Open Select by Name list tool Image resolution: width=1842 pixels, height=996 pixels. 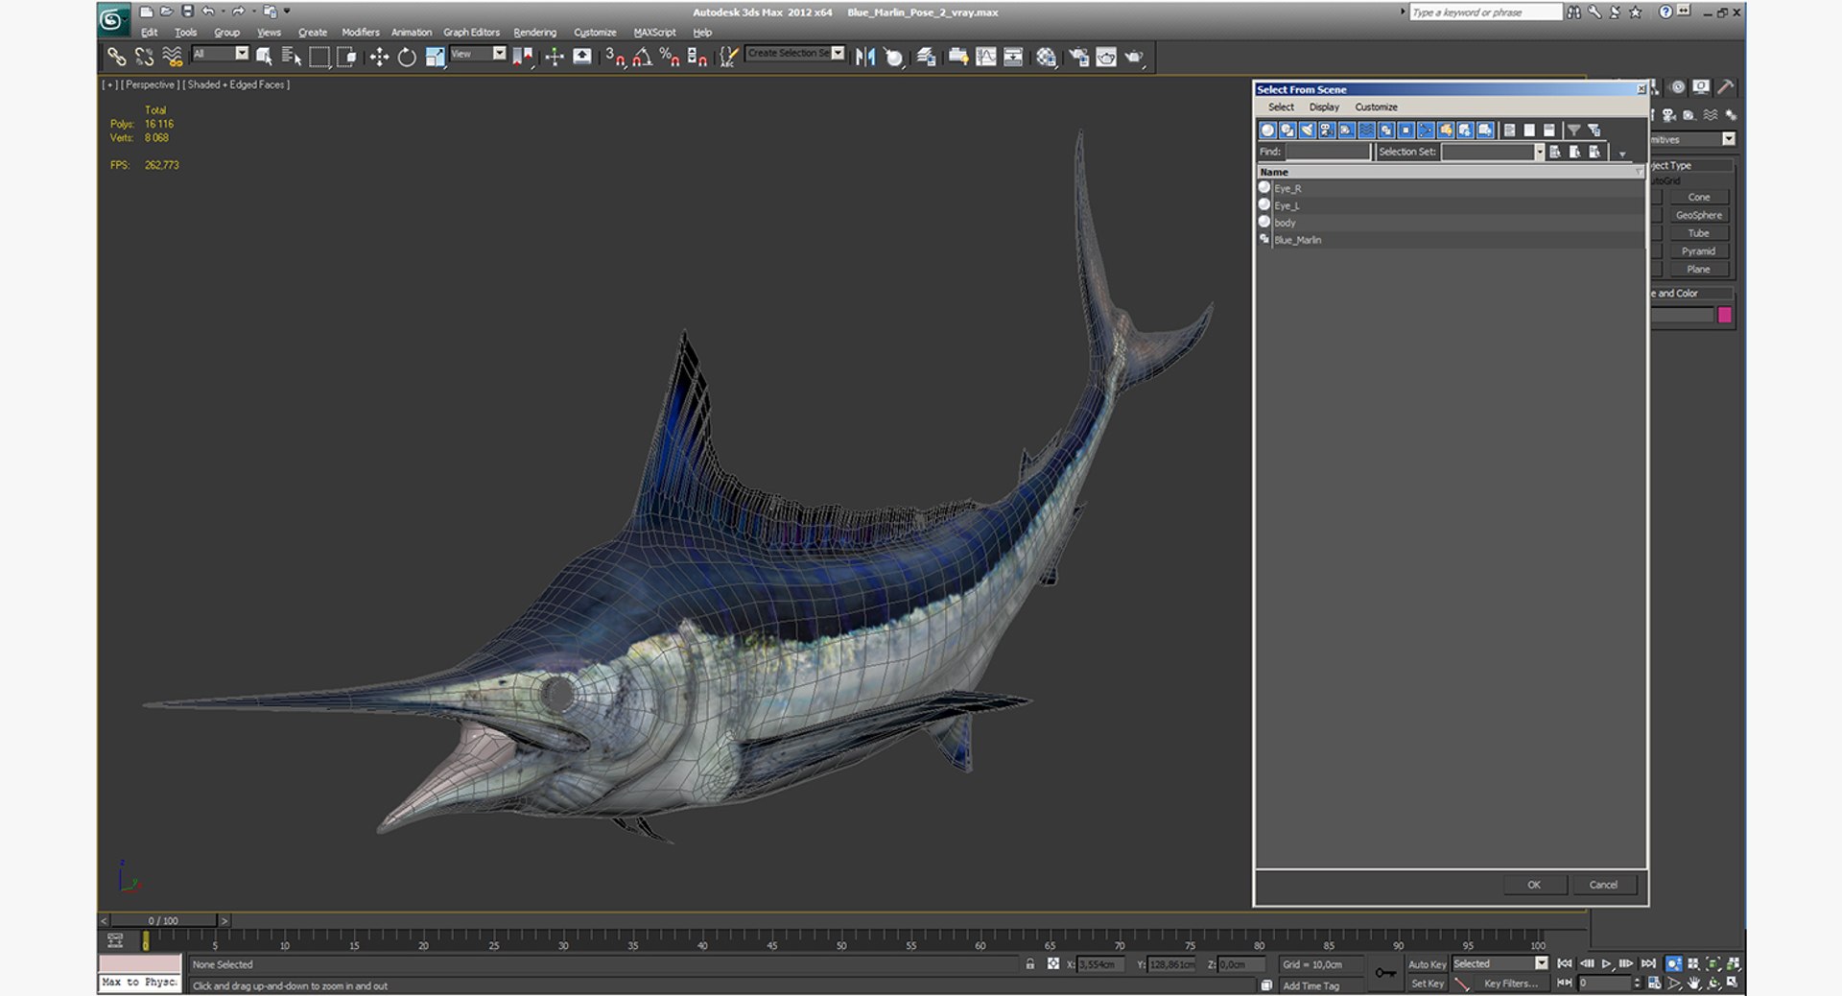(291, 57)
